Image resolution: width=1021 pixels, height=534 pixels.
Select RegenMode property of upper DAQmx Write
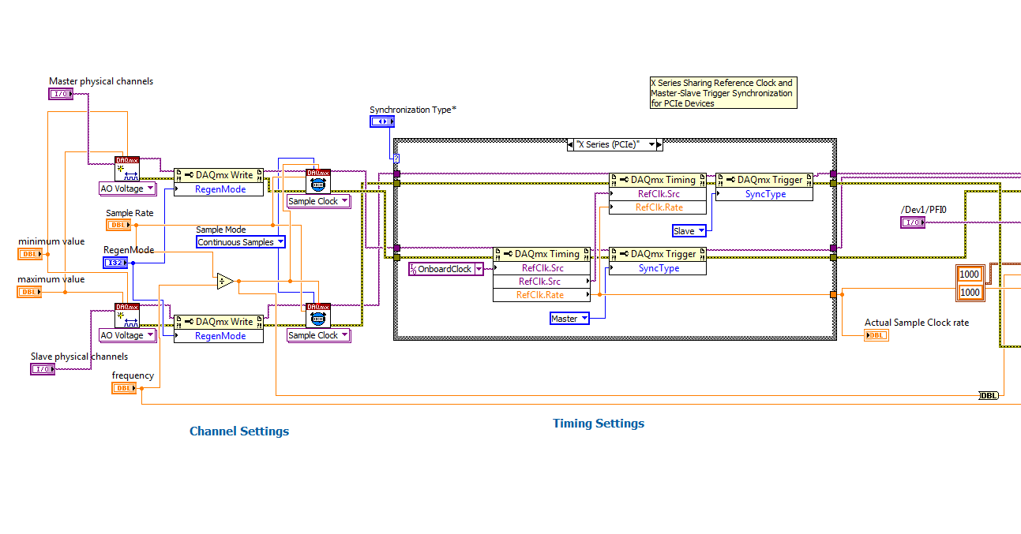pyautogui.click(x=219, y=189)
